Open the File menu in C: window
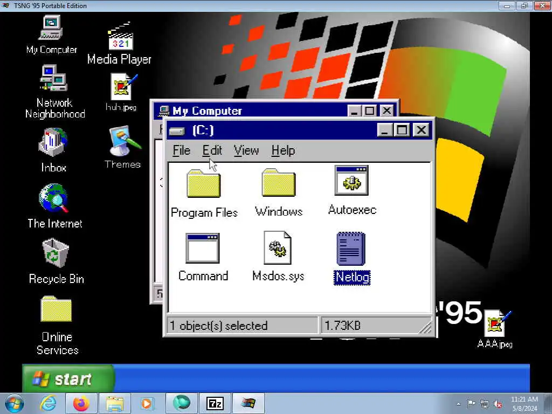The image size is (552, 414). [x=181, y=151]
